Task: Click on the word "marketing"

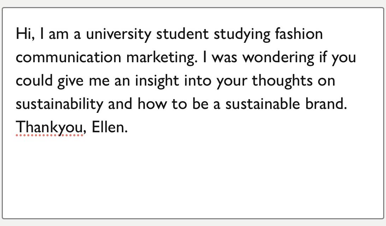Action: 160,58
